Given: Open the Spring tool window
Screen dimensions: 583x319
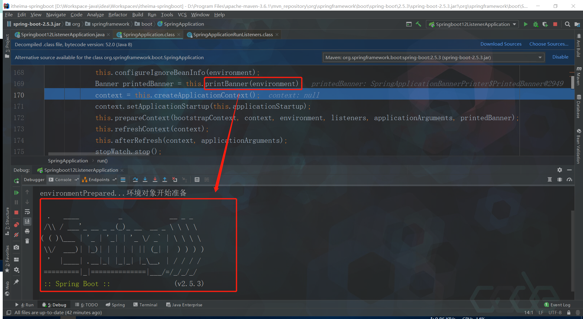Looking at the screenshot, I should (115, 305).
